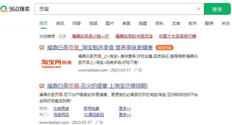The image size is (232, 125).
Task: Clear the search box with the X icon
Action: click(x=199, y=9)
